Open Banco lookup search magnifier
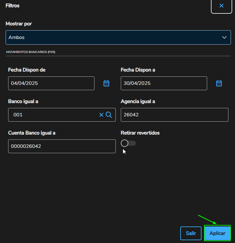 109,115
